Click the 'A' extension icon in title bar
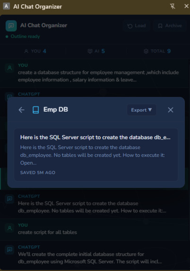The width and height of the screenshot is (190, 271). click(x=7, y=7)
